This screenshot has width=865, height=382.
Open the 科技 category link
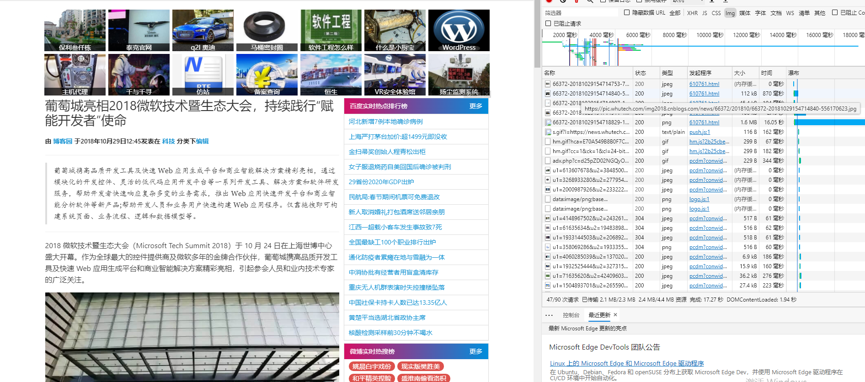pyautogui.click(x=169, y=141)
